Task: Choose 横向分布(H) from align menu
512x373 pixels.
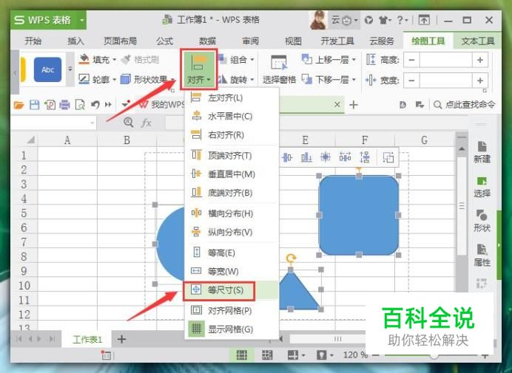Action: click(232, 213)
